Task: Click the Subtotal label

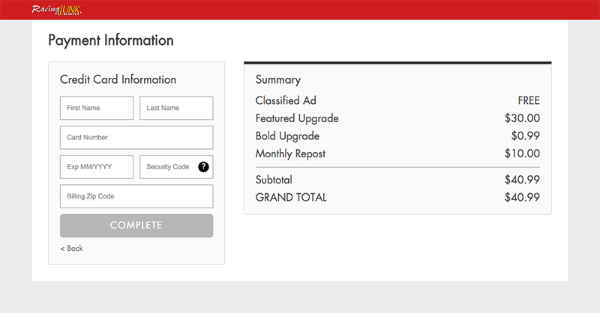Action: click(274, 180)
